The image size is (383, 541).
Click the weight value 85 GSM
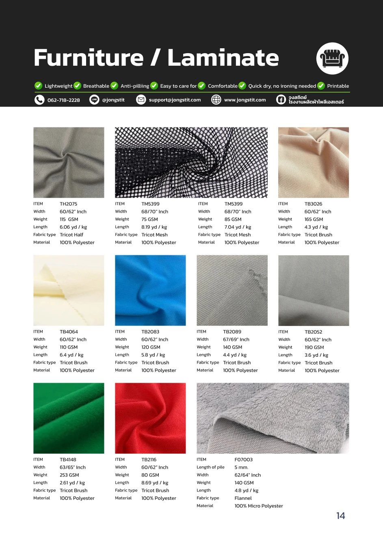(x=233, y=219)
